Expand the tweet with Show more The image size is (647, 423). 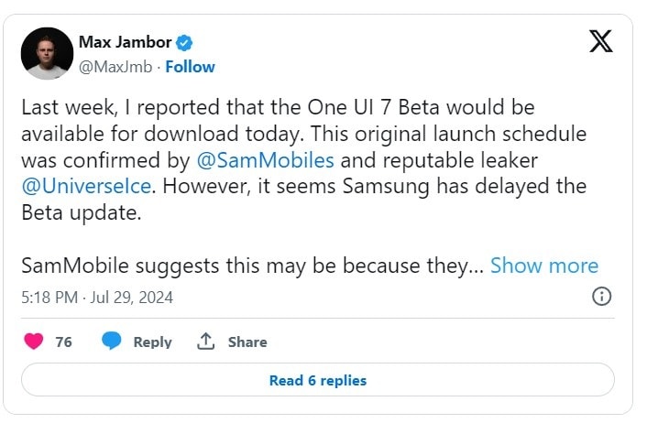coord(543,266)
